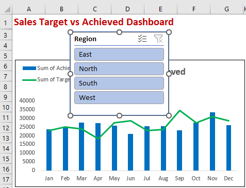This screenshot has width=246, height=188.
Task: Toggle Multi-Select in the Region slicer
Action: (142, 39)
